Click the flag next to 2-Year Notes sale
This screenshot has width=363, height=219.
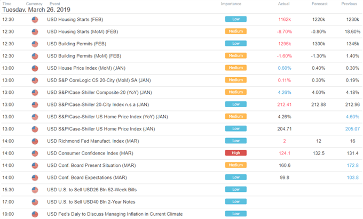pos(35,202)
